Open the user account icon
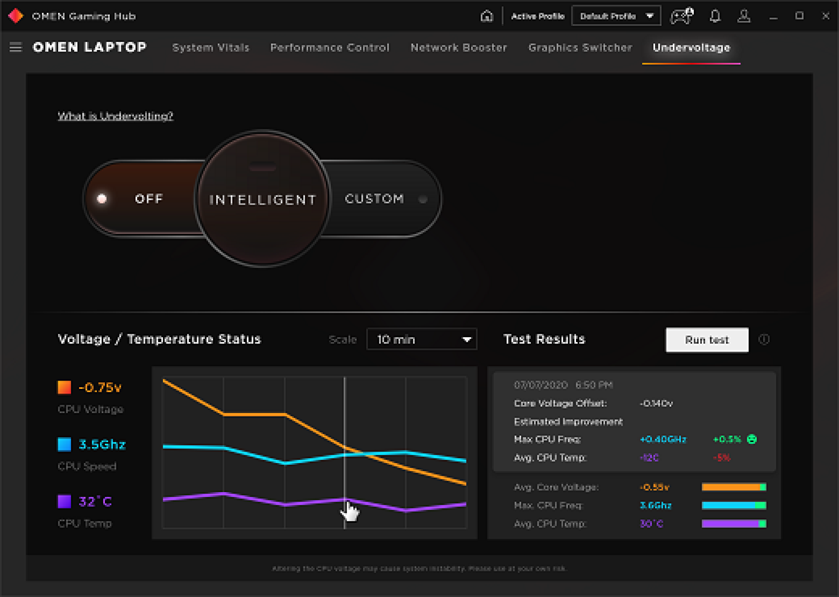Image resolution: width=839 pixels, height=597 pixels. (744, 16)
